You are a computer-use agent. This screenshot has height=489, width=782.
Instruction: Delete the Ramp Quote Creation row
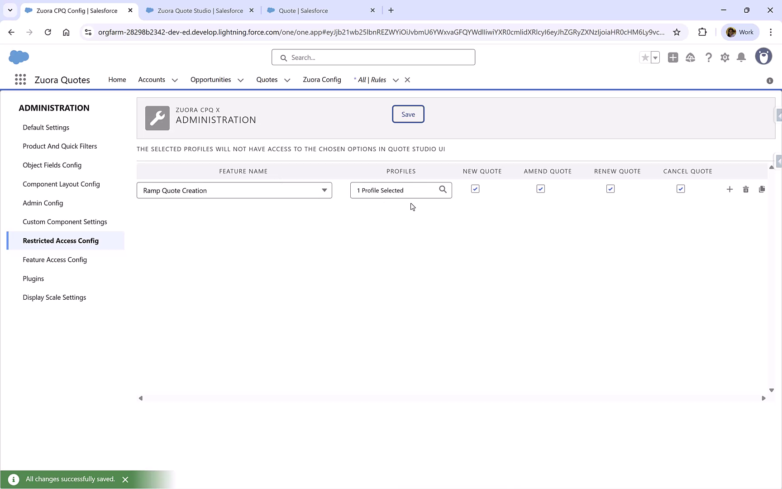pyautogui.click(x=746, y=189)
